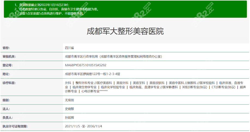Click 整形外科专业 in the 诊疗科目 list
250x132 pixels.
coord(84,83)
